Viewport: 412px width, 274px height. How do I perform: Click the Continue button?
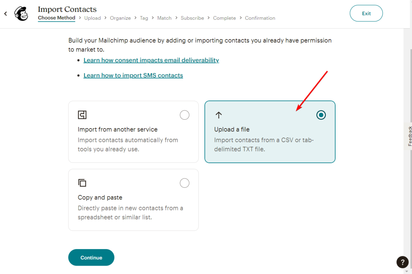[x=91, y=257]
